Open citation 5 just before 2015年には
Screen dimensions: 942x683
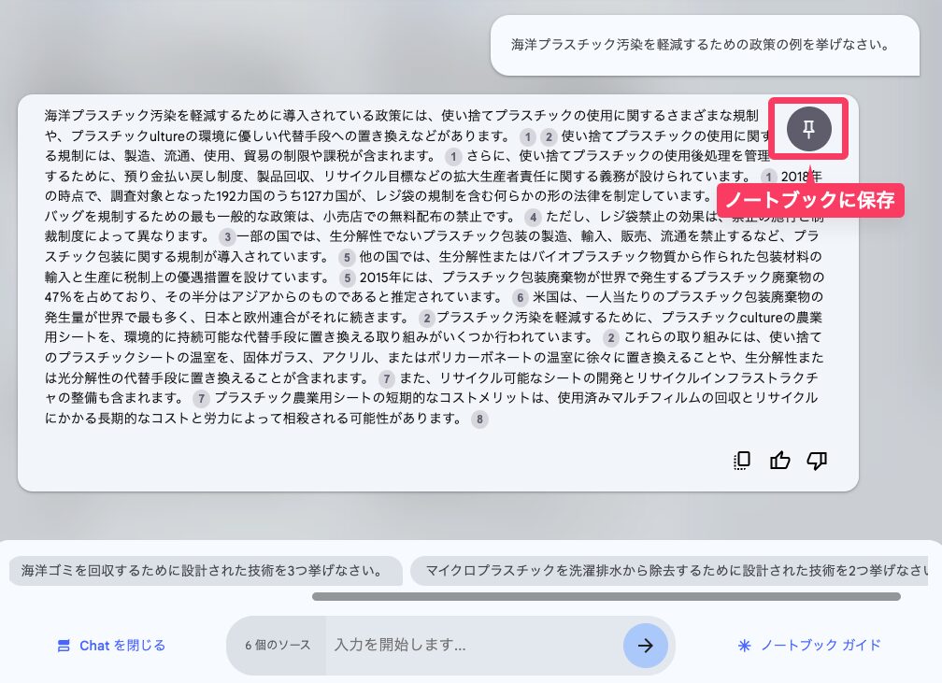click(347, 277)
